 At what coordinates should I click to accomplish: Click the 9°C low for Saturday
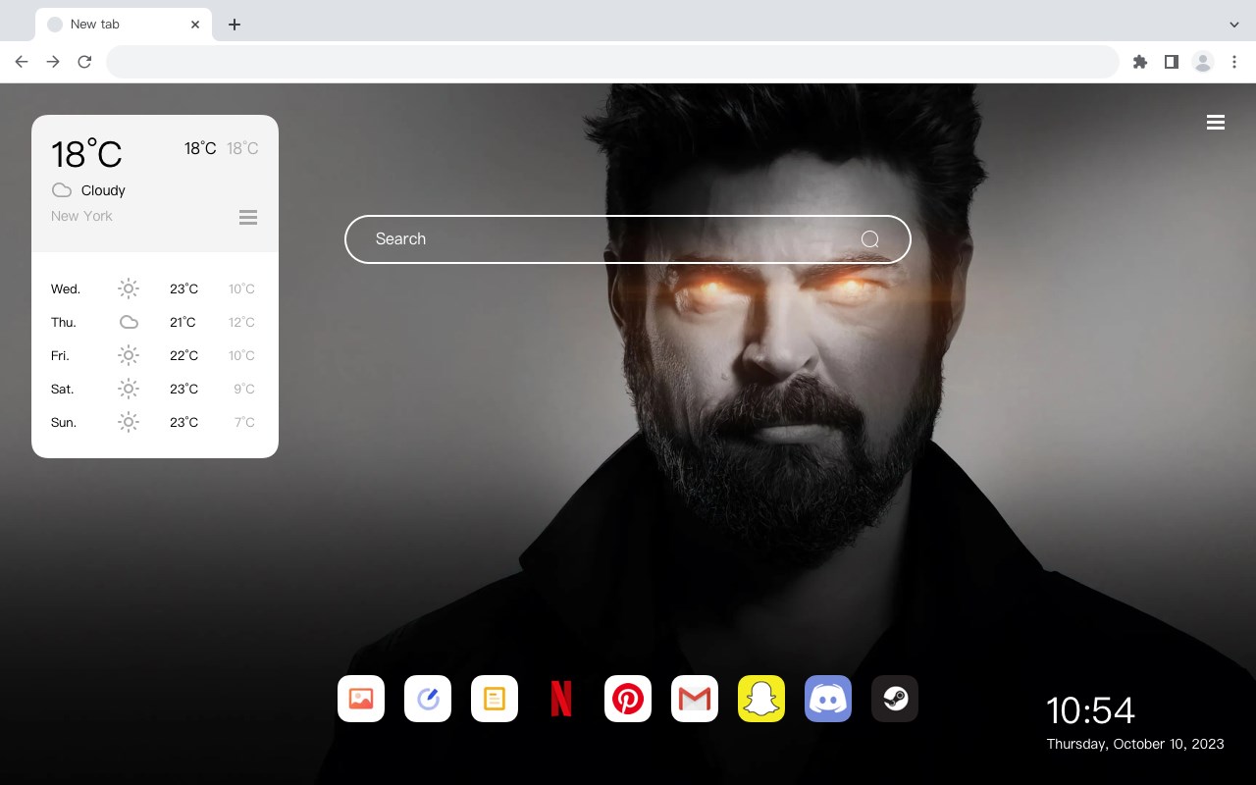pos(244,389)
